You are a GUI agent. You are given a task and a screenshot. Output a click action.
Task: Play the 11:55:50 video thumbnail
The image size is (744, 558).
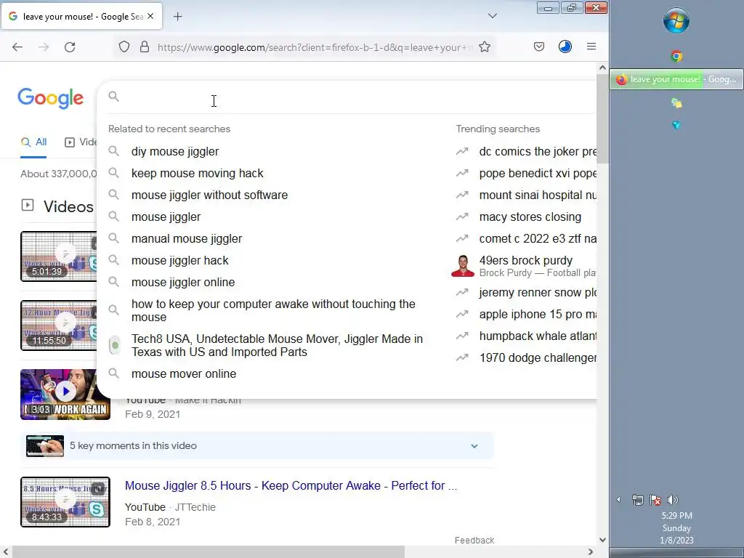click(58, 325)
